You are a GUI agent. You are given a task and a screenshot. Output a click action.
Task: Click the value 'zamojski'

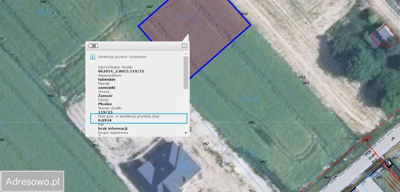[x=107, y=88]
